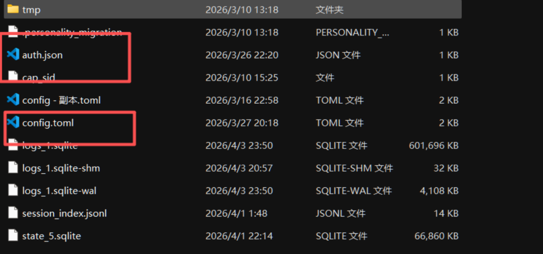The height and width of the screenshot is (254, 543).
Task: Click the file icon beside logs_1.sqlite-wal
Action: [x=13, y=191]
